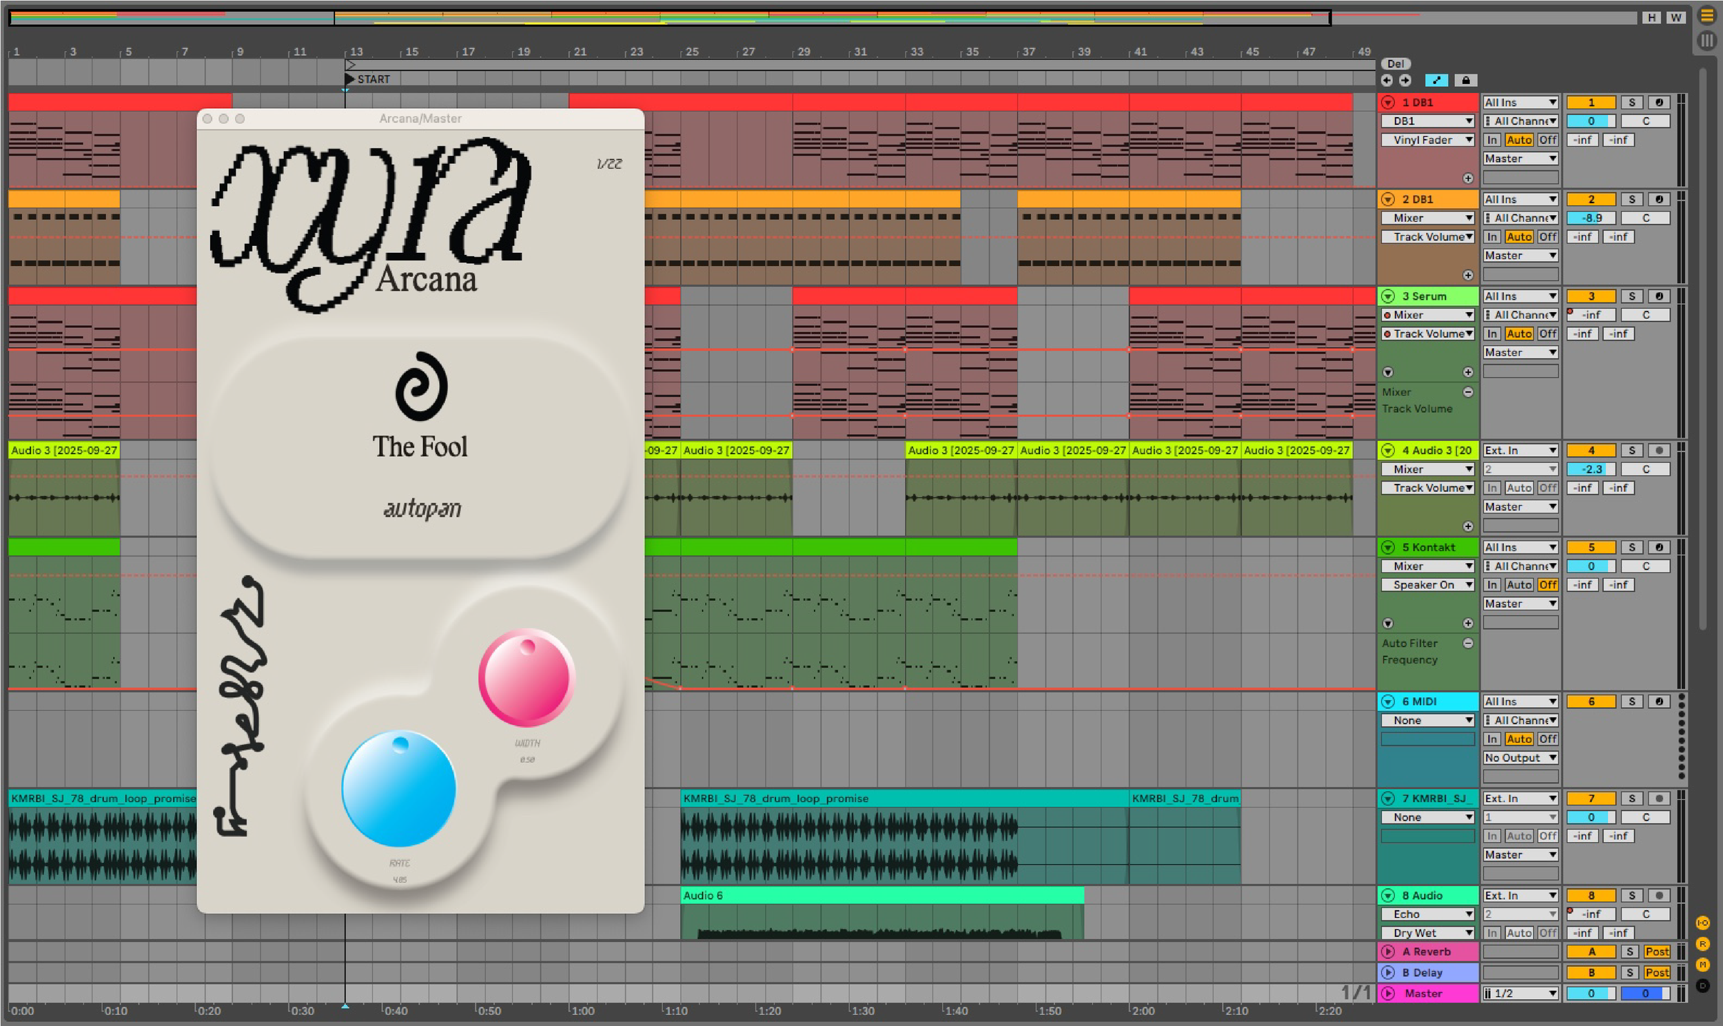Open 4 Audio 3 input channel dropdown
The height and width of the screenshot is (1026, 1723).
1520,469
